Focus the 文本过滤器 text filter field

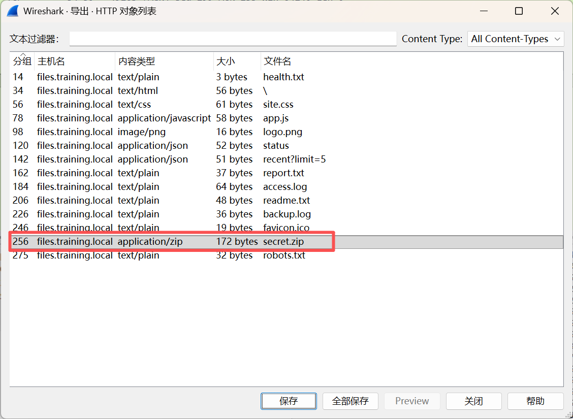pos(233,39)
